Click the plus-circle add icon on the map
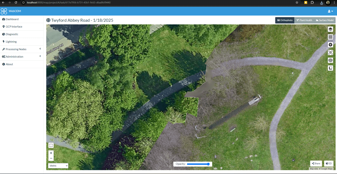Screen dimensions: 337x174 tap(330, 44)
